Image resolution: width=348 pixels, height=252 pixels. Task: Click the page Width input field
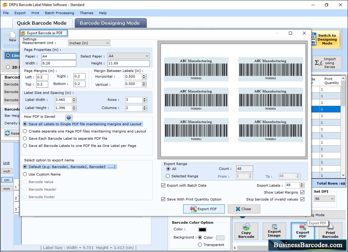[x=59, y=63]
